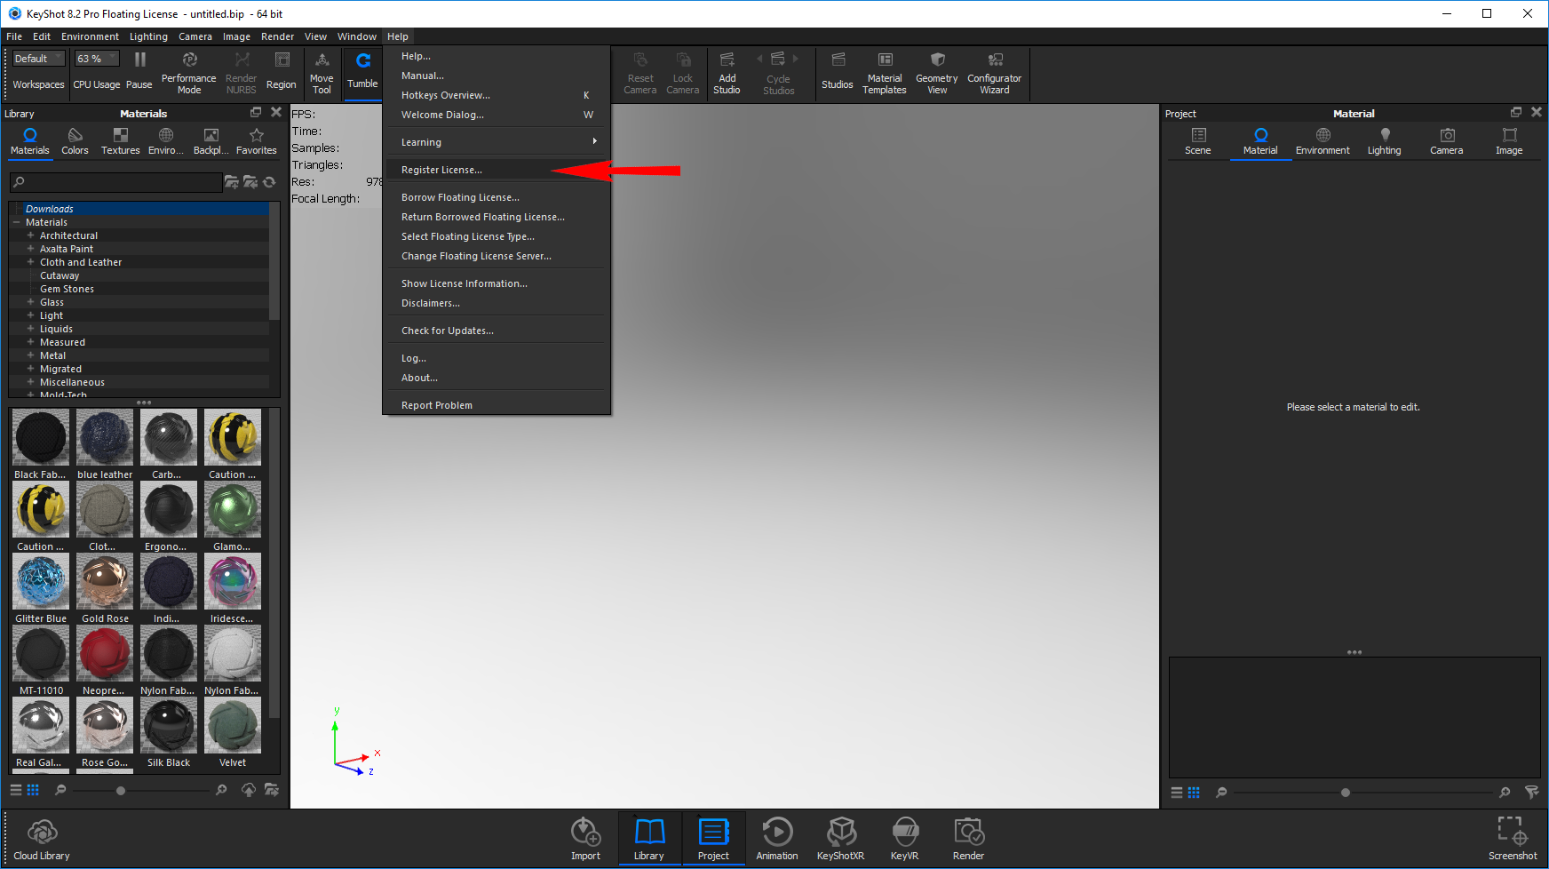Open the Cloud Library
Image resolution: width=1549 pixels, height=869 pixels.
tap(42, 840)
